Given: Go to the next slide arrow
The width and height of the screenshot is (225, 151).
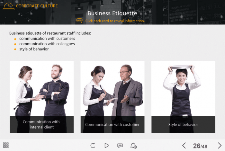Looking at the screenshot, I should pyautogui.click(x=220, y=146).
